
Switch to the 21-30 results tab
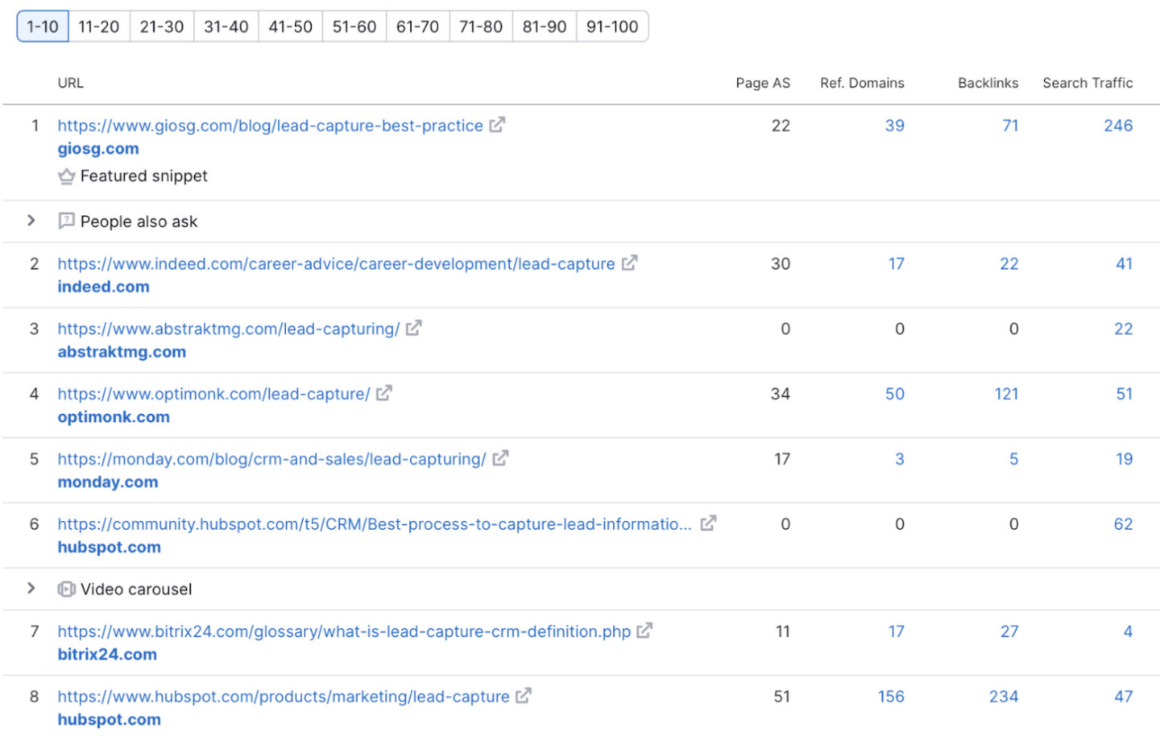point(162,27)
